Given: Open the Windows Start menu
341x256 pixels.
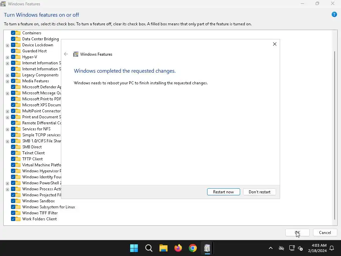Looking at the screenshot, I should pos(134,248).
